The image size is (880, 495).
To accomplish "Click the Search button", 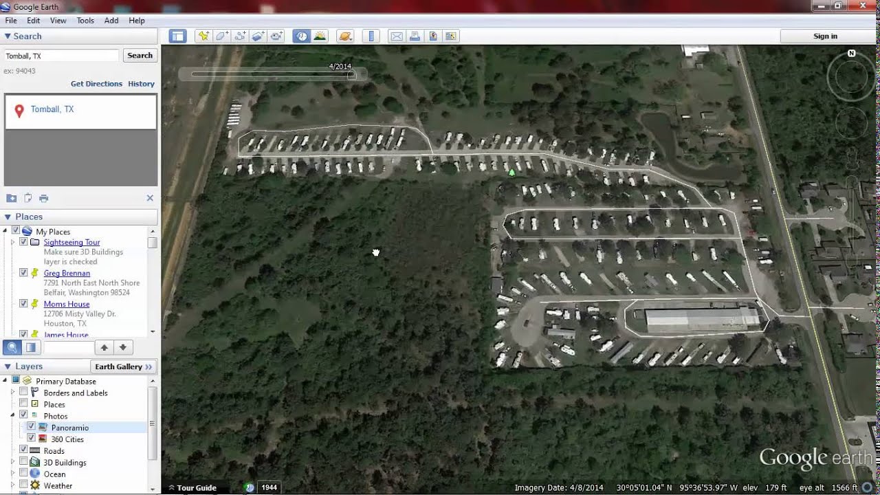I will pyautogui.click(x=140, y=56).
